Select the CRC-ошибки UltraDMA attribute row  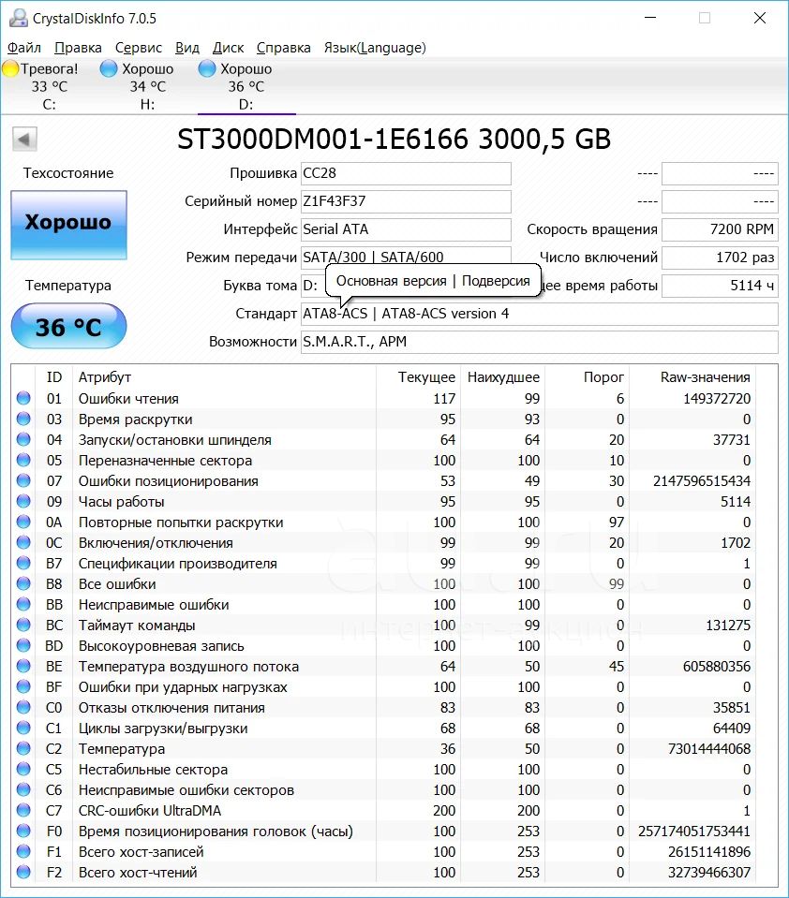point(382,810)
